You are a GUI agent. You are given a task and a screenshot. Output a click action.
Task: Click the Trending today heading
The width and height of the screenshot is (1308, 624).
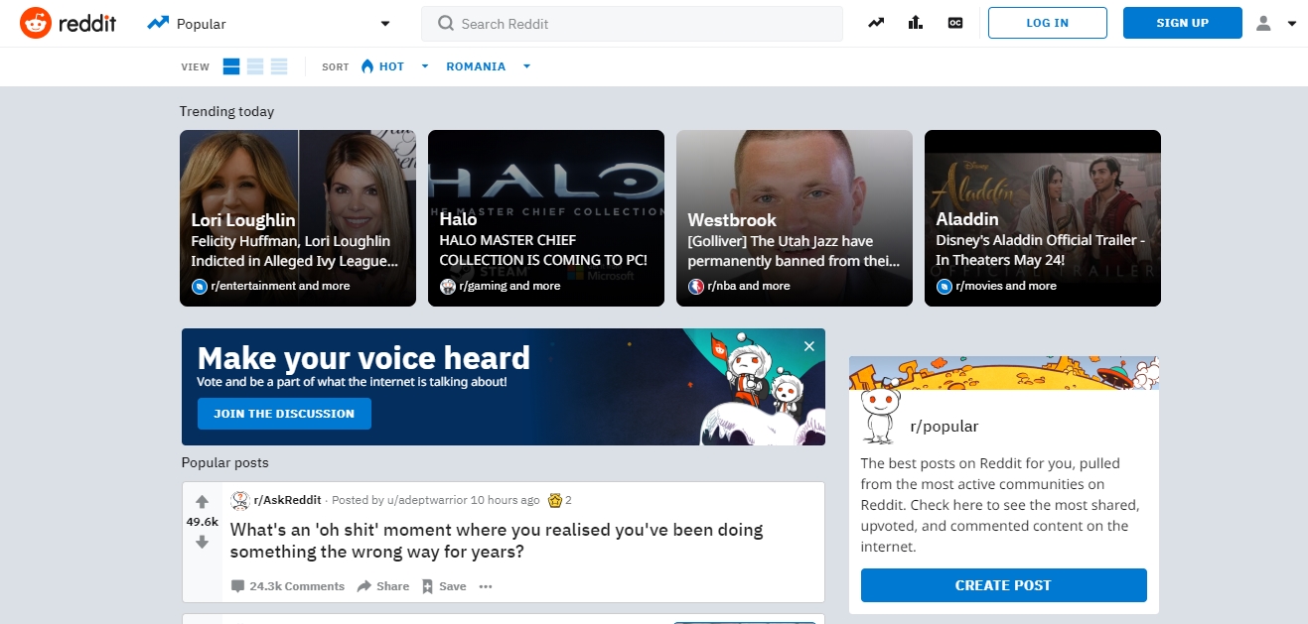point(226,111)
